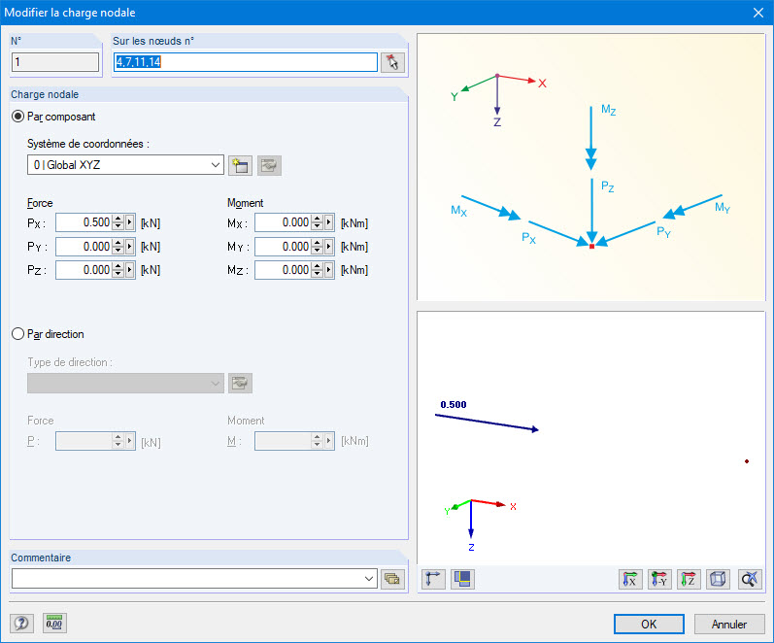Click the zoom cancel magnifier icon
This screenshot has width=774, height=643.
[750, 579]
